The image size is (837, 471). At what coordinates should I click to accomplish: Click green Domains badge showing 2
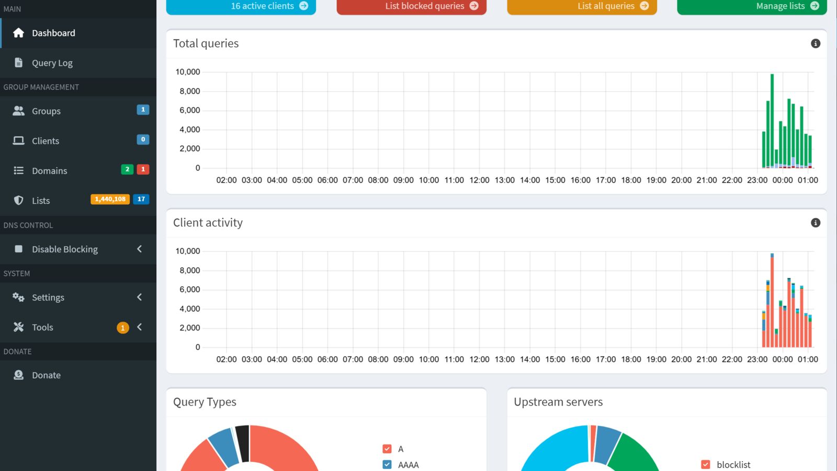127,170
